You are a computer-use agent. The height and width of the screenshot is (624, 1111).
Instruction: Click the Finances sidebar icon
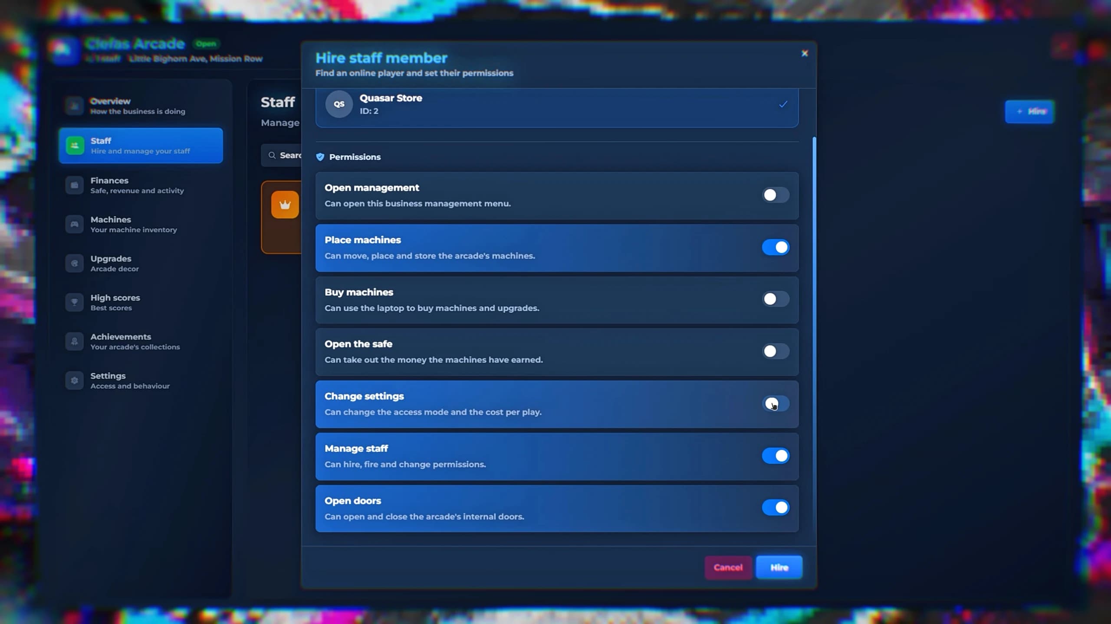coord(74,185)
